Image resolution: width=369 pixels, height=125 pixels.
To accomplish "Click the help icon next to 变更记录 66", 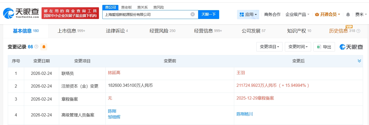I will [x=36, y=47].
